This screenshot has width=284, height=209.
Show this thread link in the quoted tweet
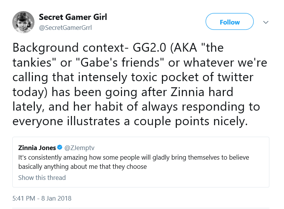tap(42, 178)
